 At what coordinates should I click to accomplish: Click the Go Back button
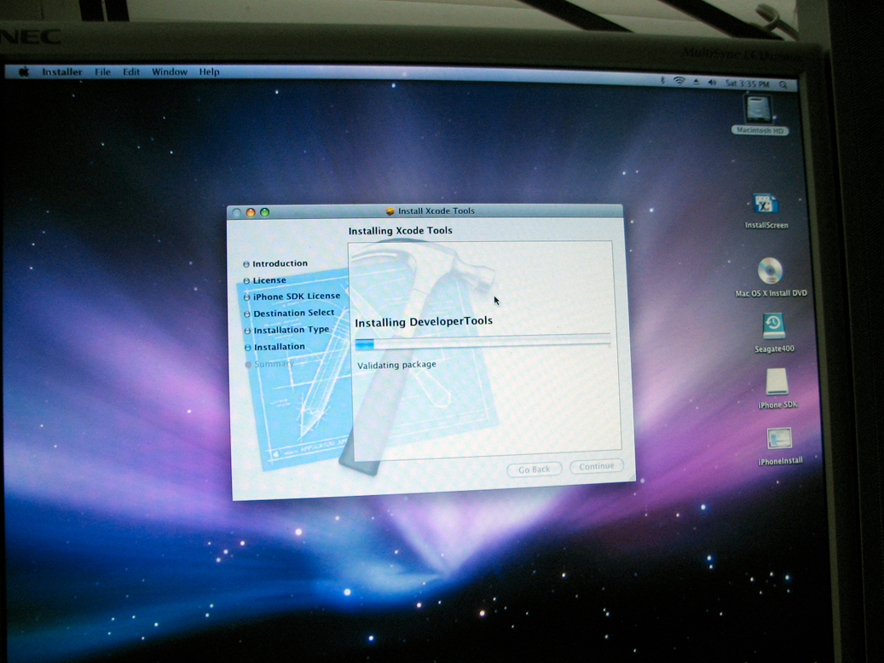534,469
